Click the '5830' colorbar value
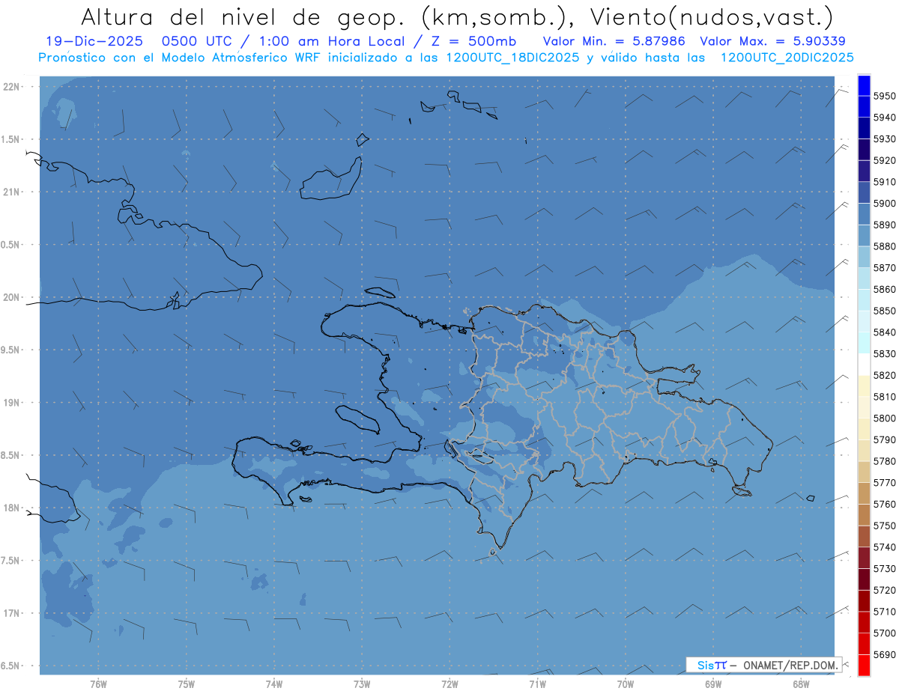Screen dimensions: 899x694 click(x=885, y=354)
